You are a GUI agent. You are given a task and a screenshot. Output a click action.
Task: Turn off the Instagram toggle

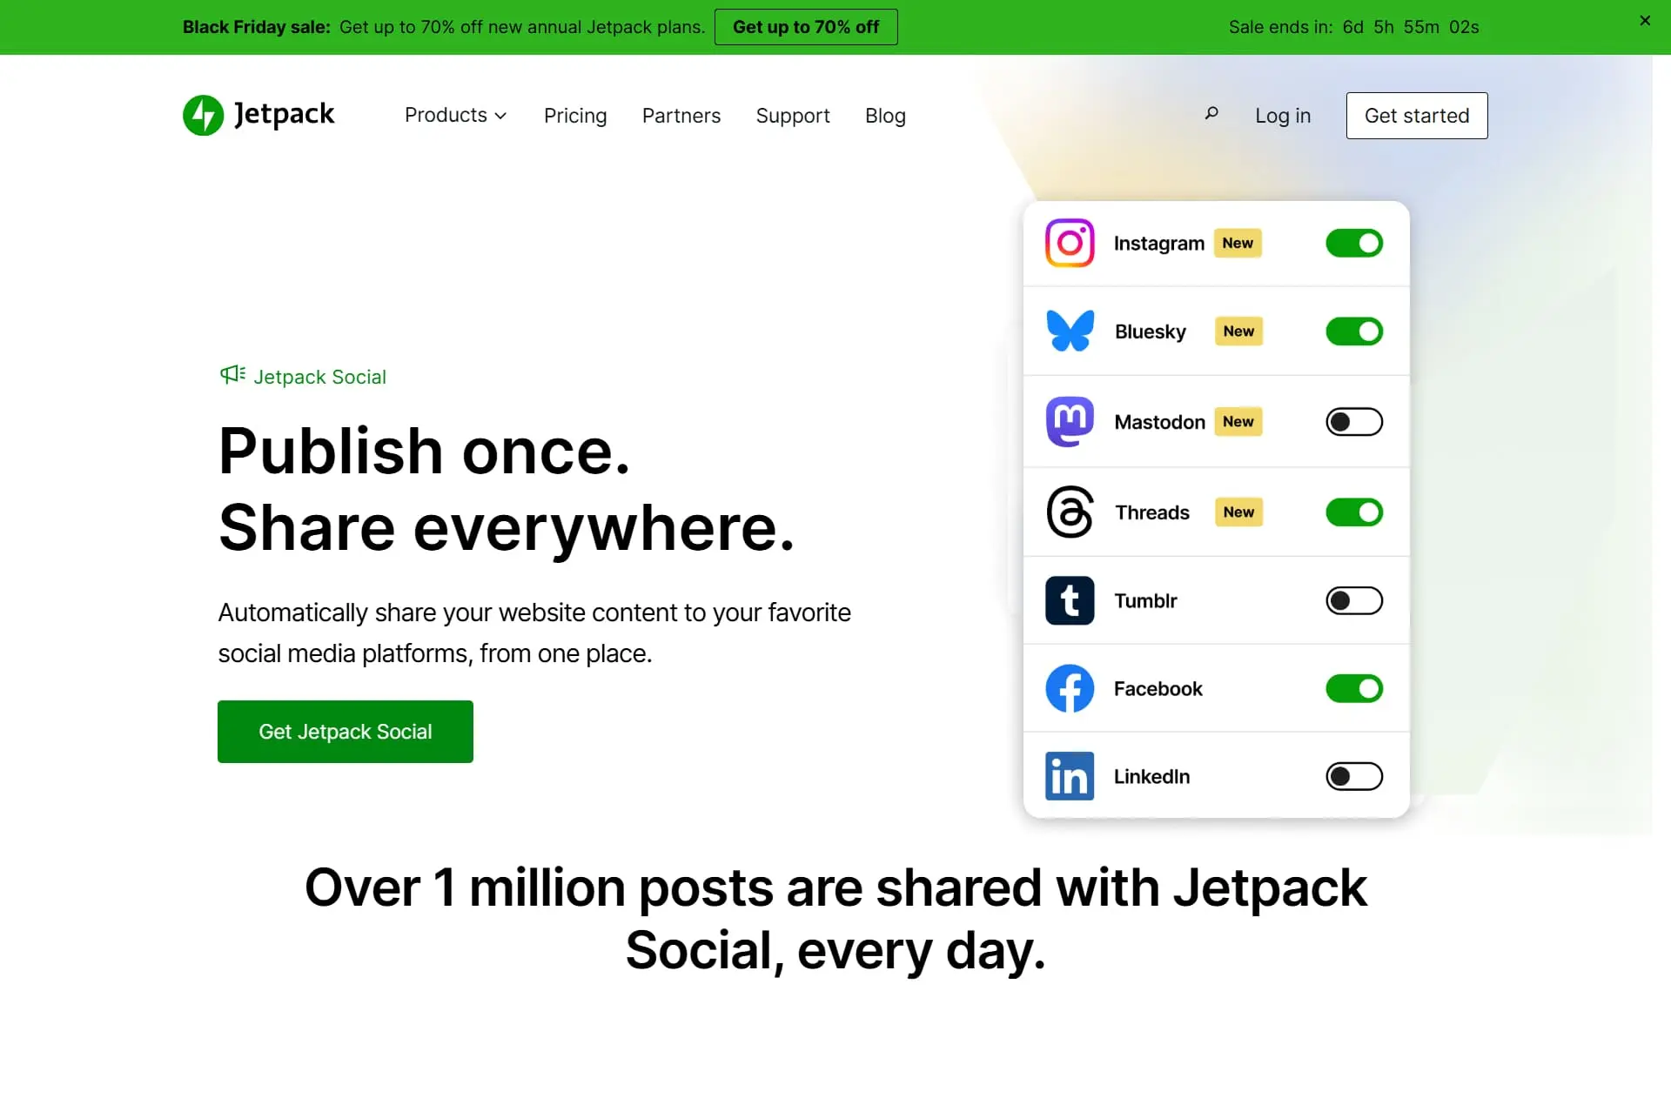(x=1354, y=243)
